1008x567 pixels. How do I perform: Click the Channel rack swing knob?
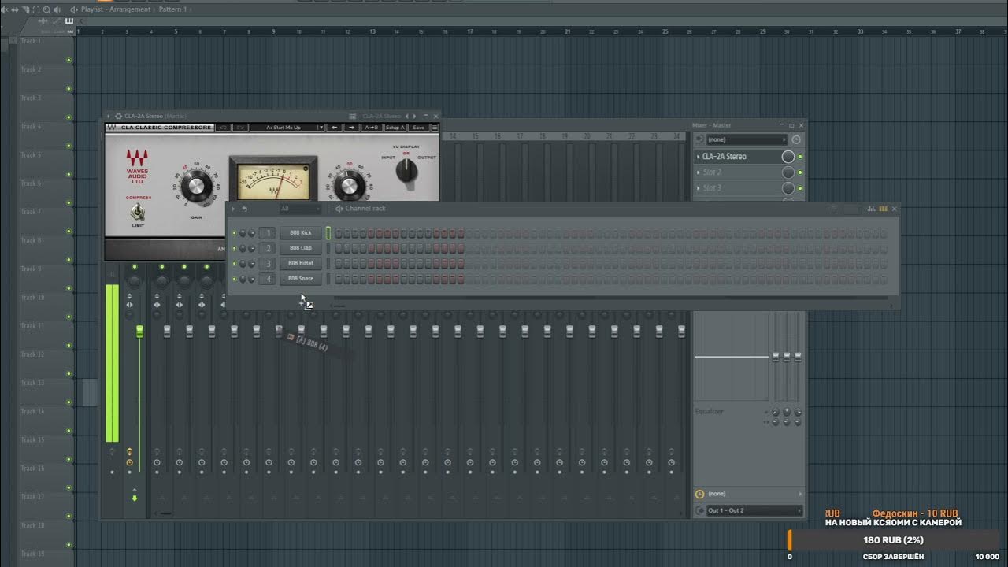pyautogui.click(x=833, y=209)
